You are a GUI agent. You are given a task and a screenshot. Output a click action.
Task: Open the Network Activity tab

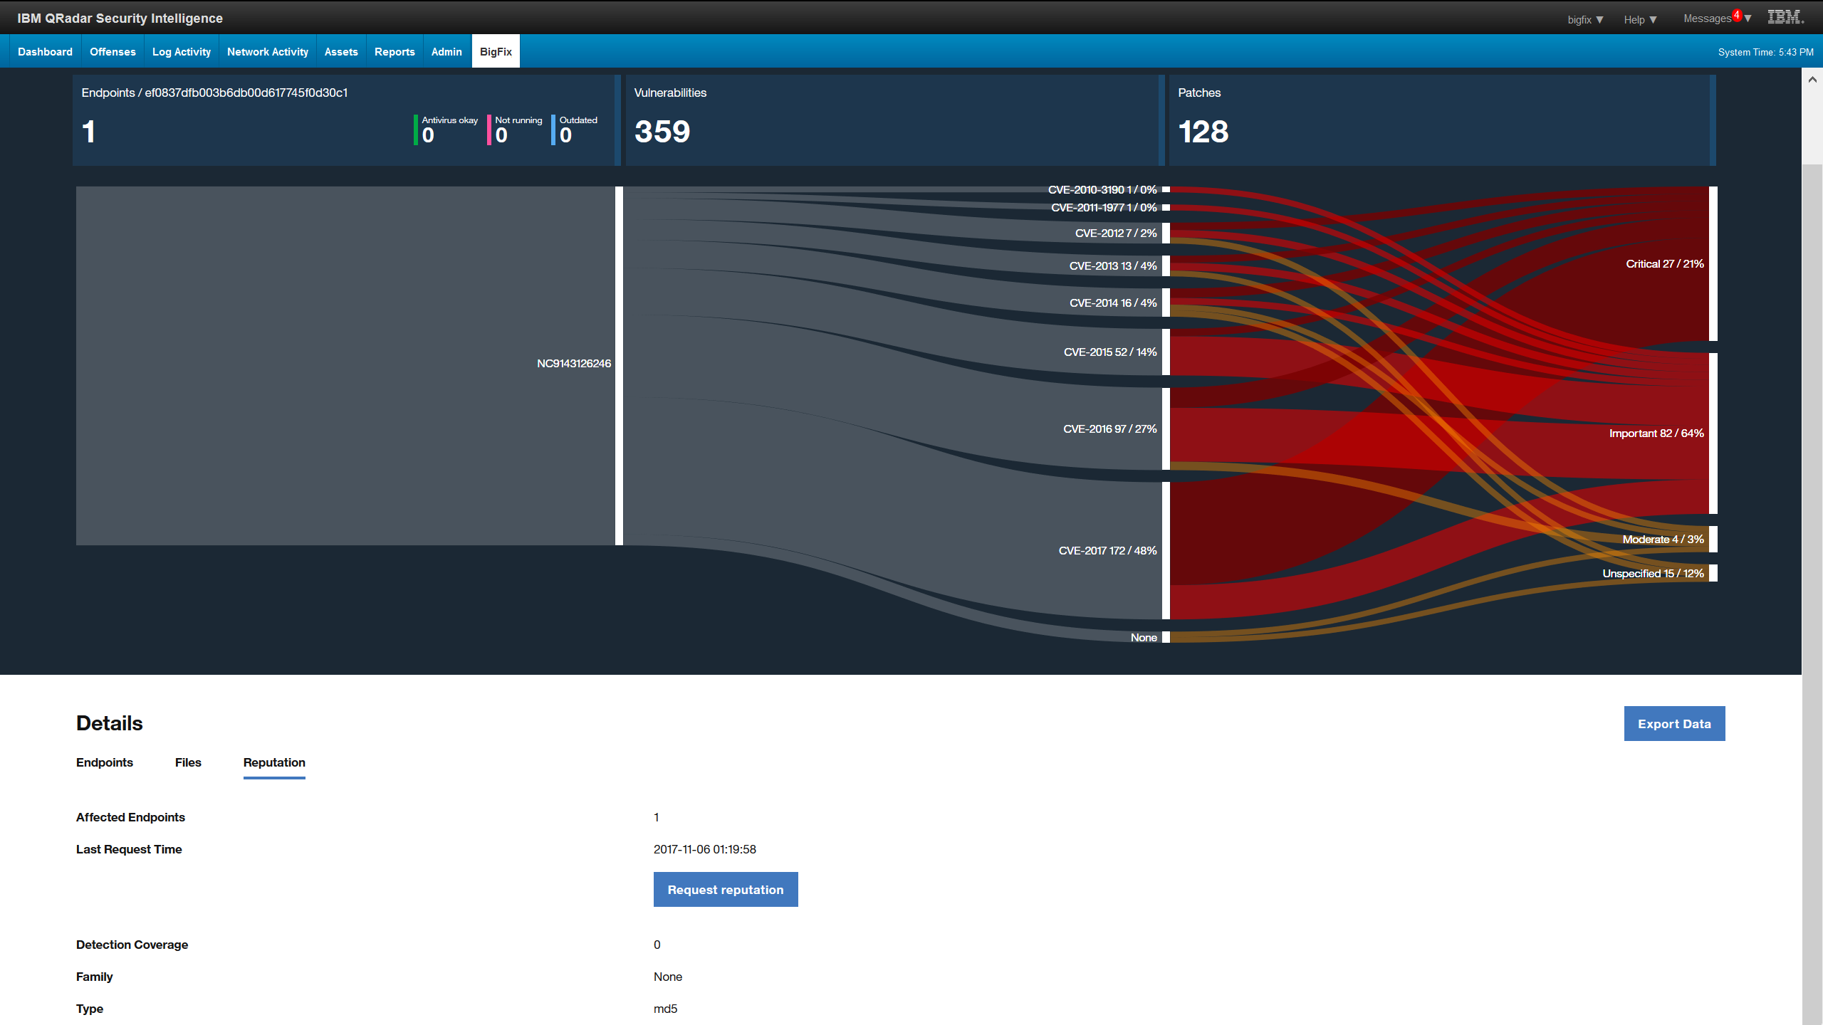(267, 51)
